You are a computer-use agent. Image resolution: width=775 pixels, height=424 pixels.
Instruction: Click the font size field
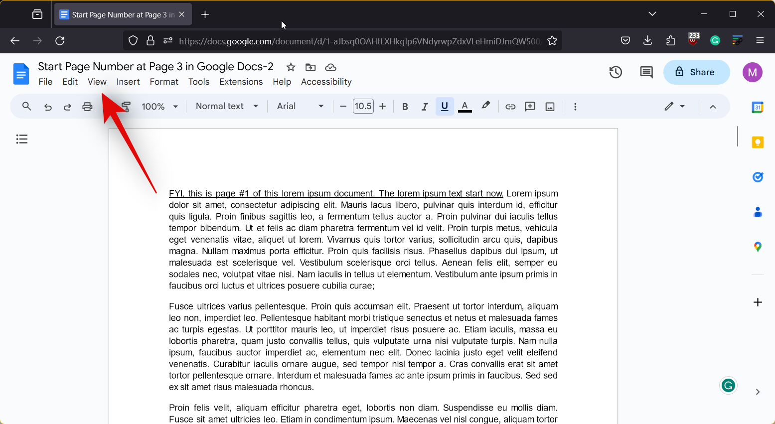coord(363,106)
